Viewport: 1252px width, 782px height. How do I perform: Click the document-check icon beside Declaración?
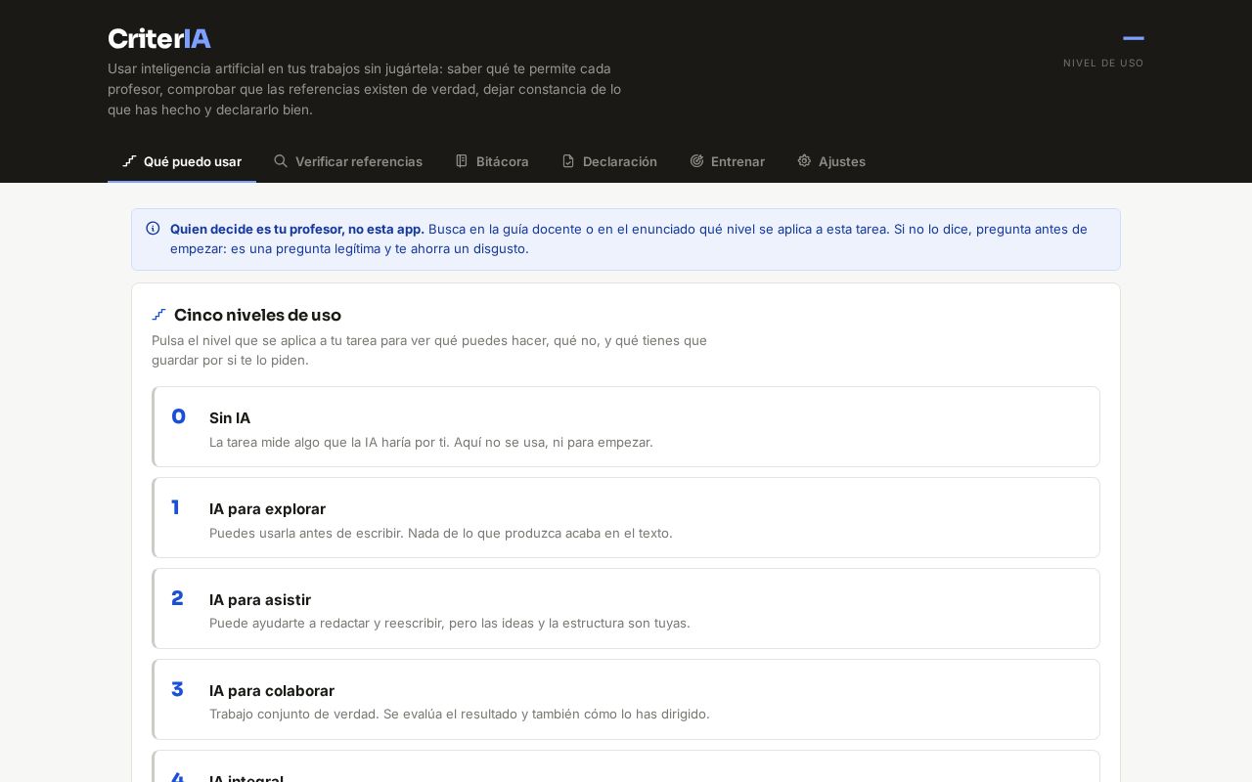568,161
